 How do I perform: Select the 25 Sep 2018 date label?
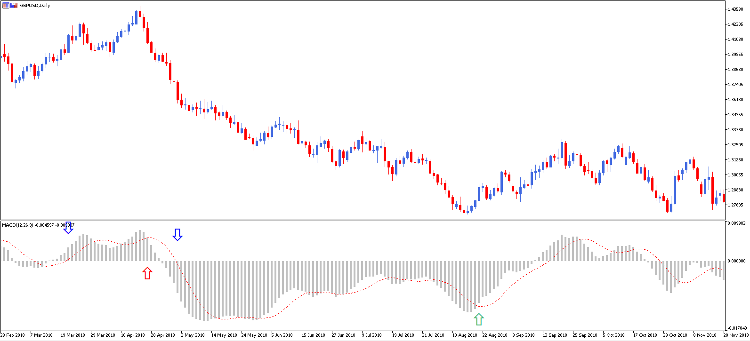pyautogui.click(x=585, y=335)
